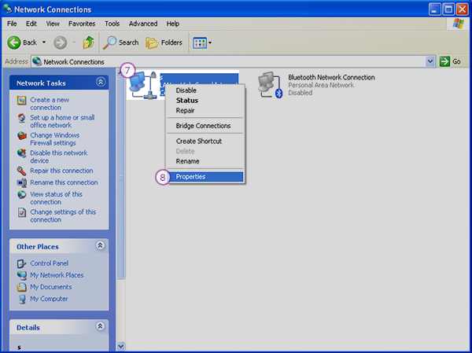Click the Windows Firewall settings icon
Screen dimensions: 472x353
pos(21,136)
